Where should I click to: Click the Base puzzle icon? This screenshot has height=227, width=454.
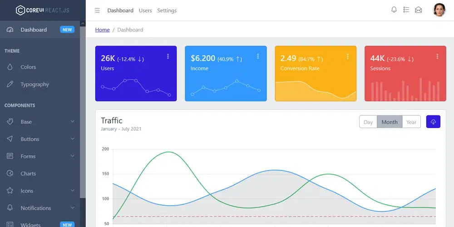[x=10, y=122]
